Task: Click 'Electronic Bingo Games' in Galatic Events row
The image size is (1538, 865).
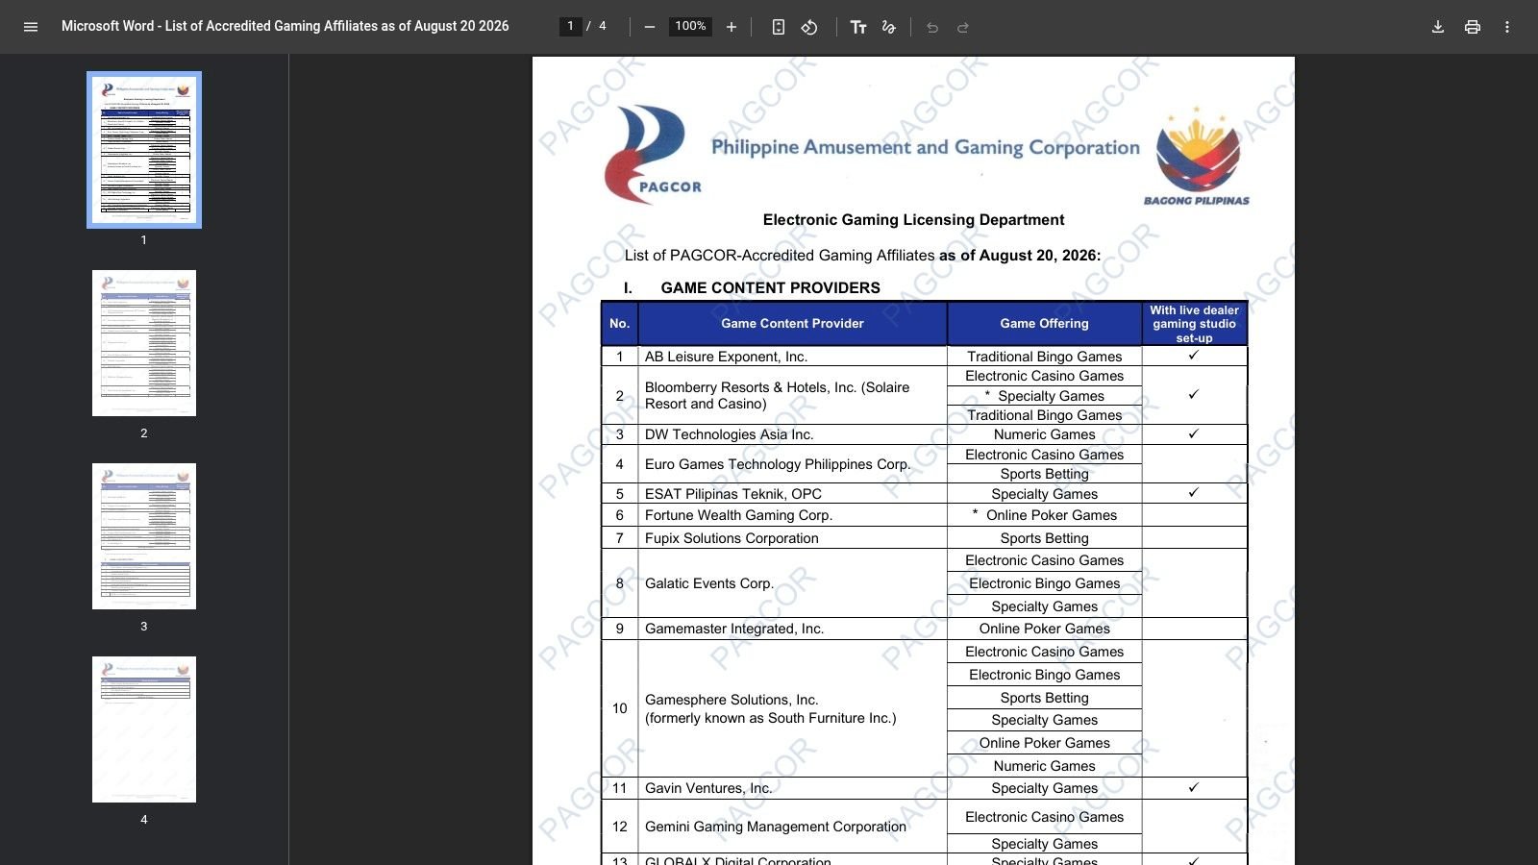Action: [1045, 583]
